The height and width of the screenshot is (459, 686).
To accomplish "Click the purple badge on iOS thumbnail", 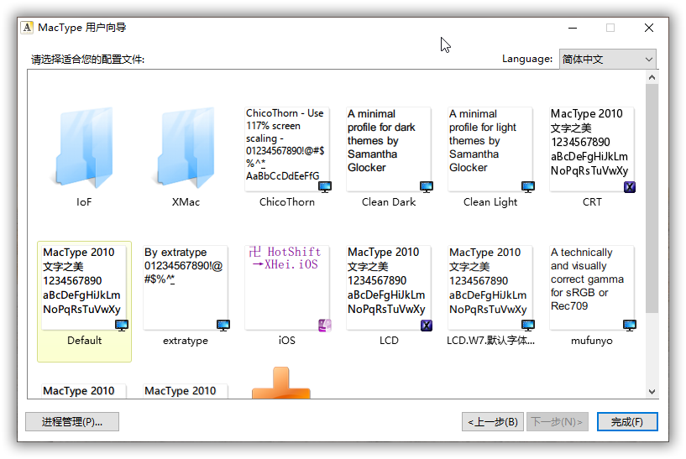I will [x=325, y=326].
